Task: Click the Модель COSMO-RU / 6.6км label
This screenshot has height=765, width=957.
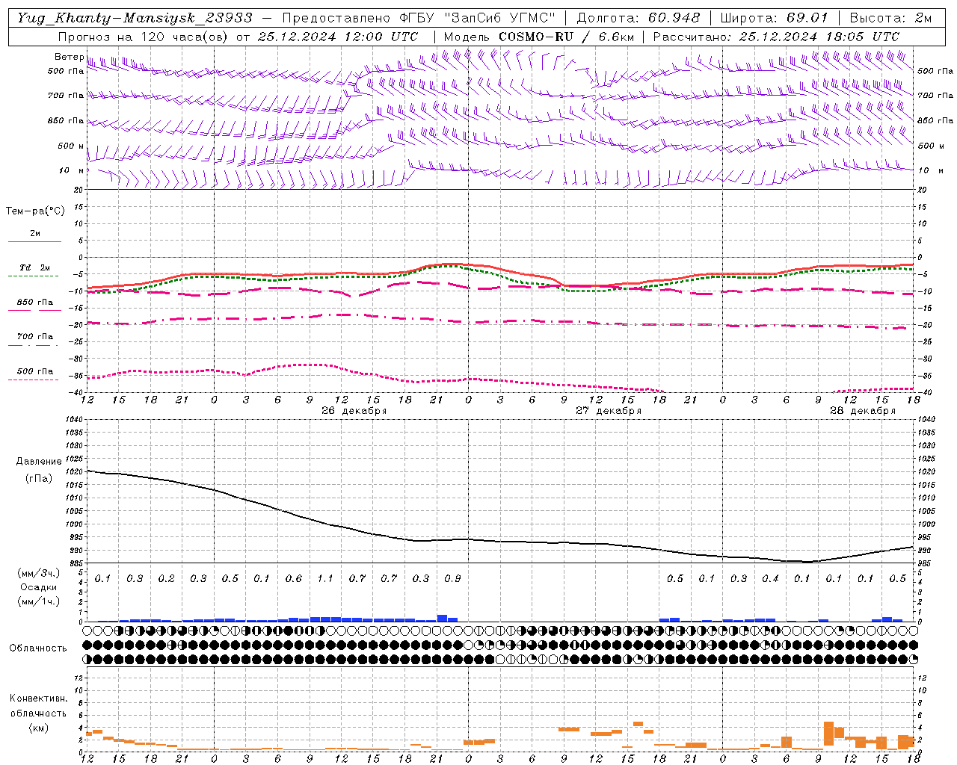Action: coord(538,37)
